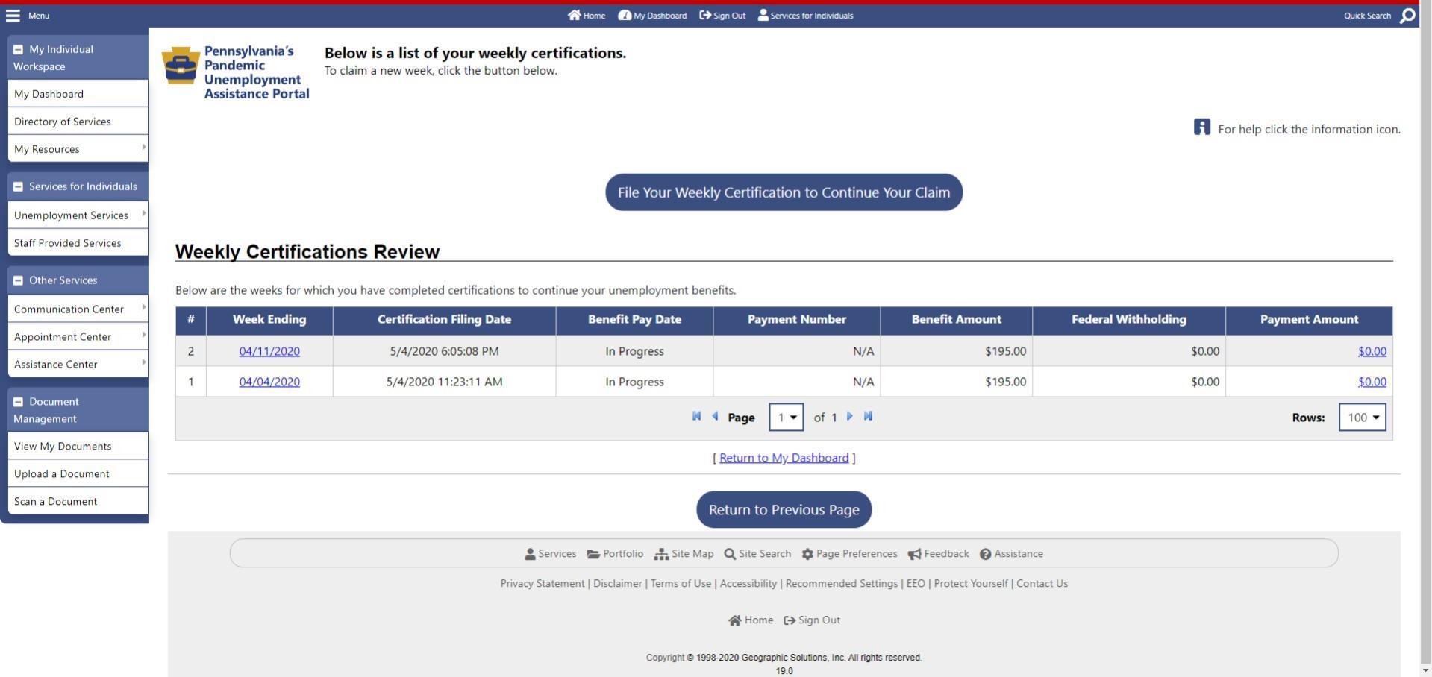Open the page number dropdown
Screen dimensions: 1432x677
786,418
